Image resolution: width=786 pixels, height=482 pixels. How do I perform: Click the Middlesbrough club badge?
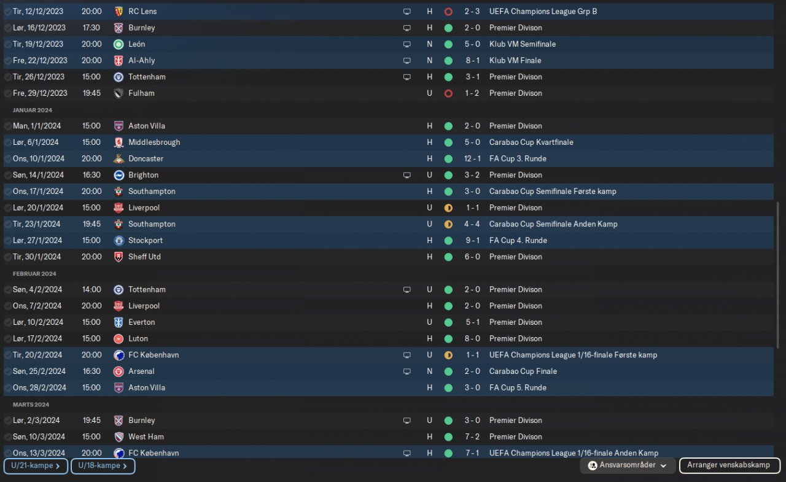click(x=119, y=142)
